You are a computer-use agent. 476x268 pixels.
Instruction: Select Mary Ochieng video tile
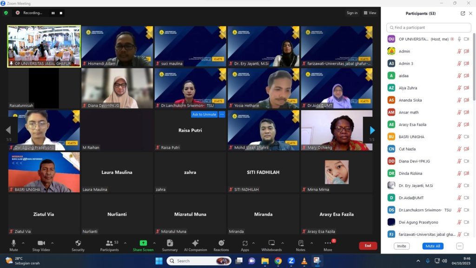(337, 130)
